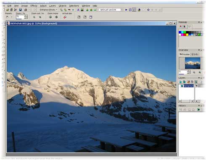Toggle the highlighted script mode button in the script toolbar
The width and height of the screenshot is (206, 160).
click(x=134, y=10)
